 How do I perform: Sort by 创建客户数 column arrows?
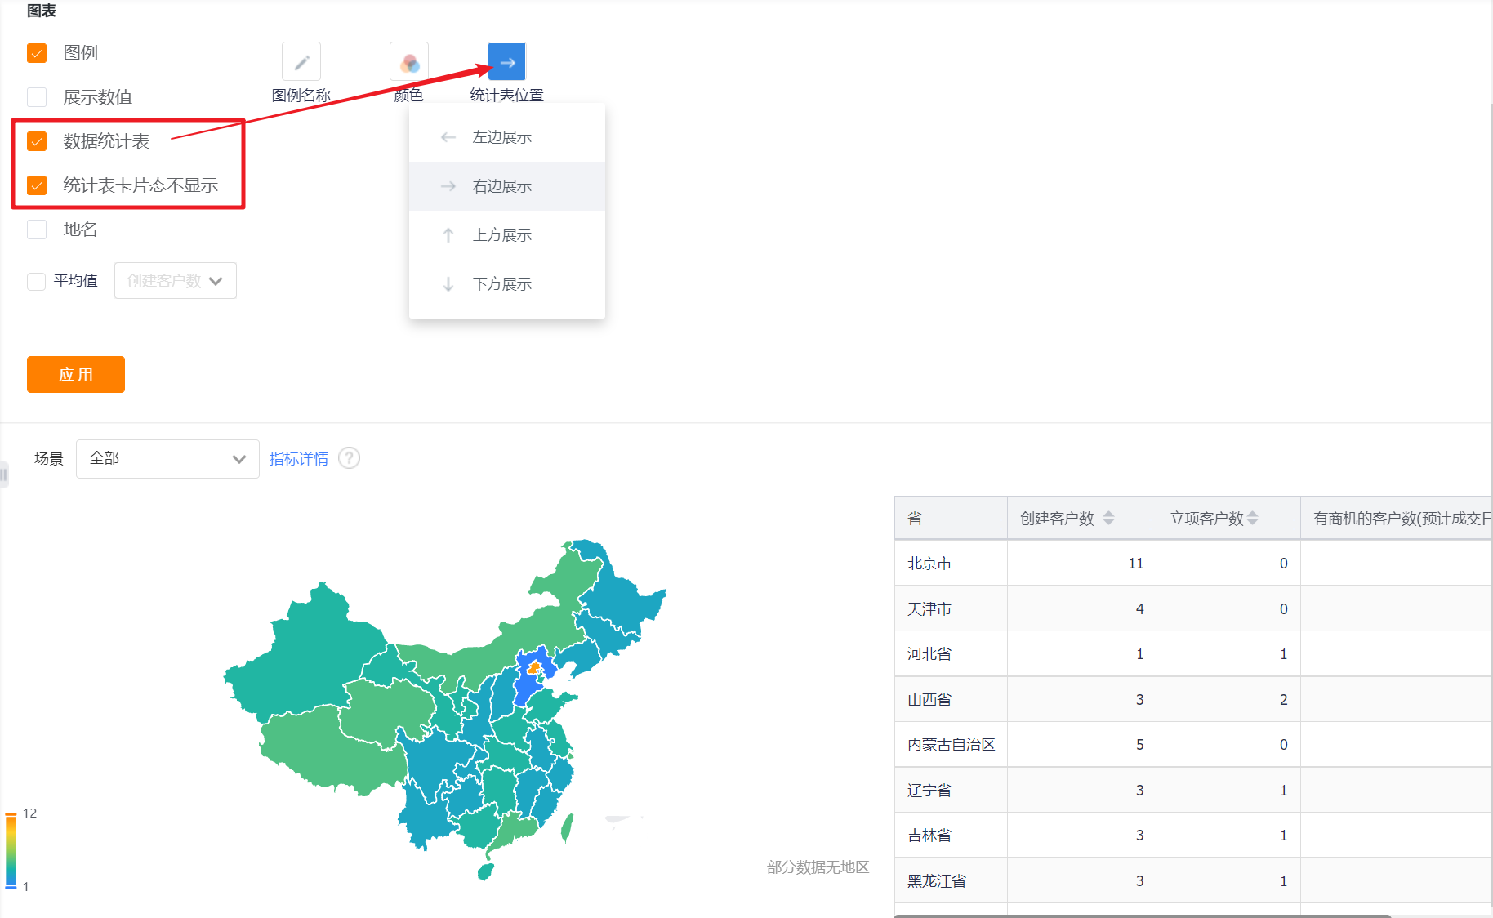pyautogui.click(x=1108, y=518)
